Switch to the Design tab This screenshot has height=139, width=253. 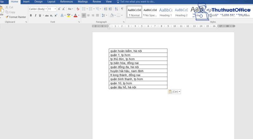[x=38, y=2]
